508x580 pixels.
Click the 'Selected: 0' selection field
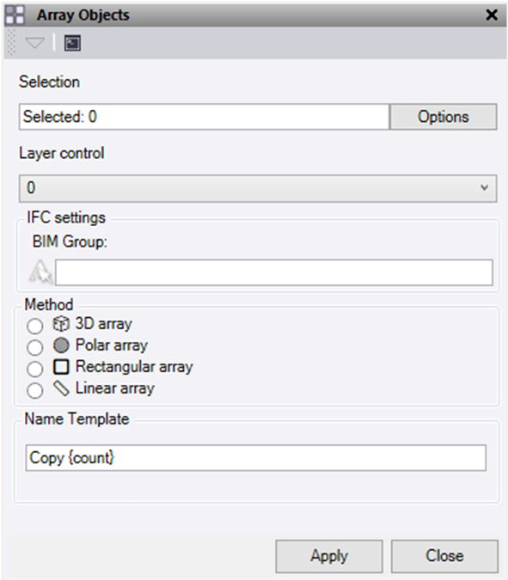tap(205, 117)
